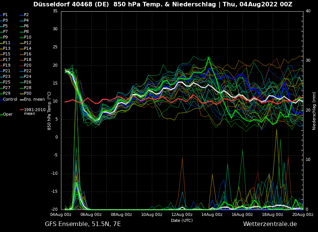Image resolution: width=318 pixels, height=232 pixels.
Task: Select the Ens. mean legend entry
Action: 34,100
